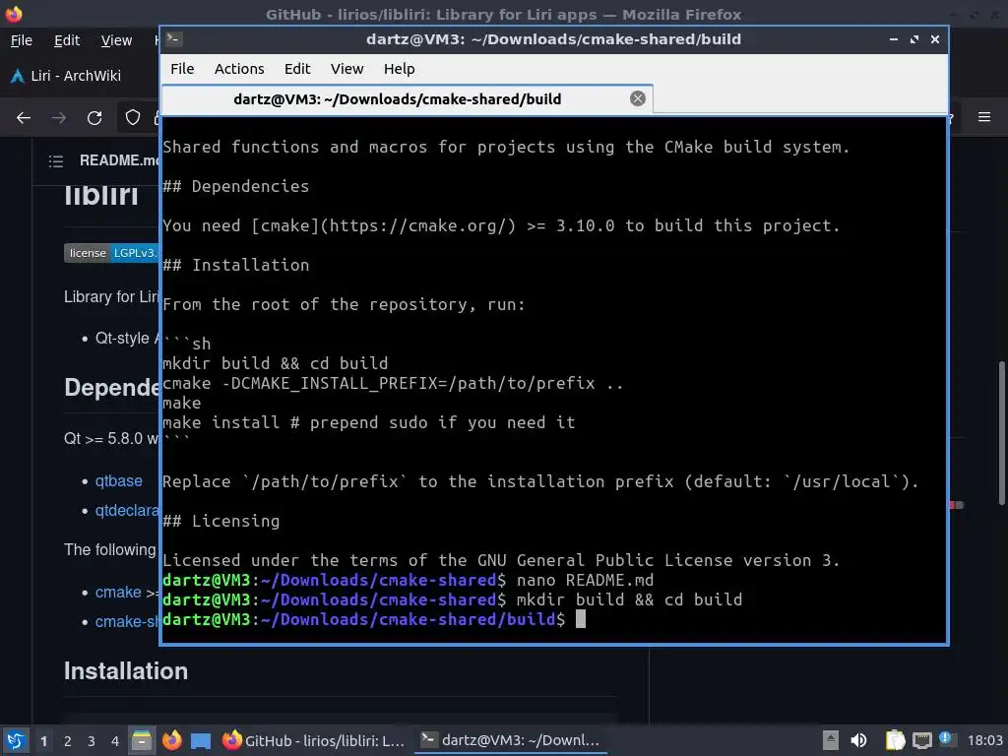Open the clipboard manager tray icon

click(x=895, y=740)
